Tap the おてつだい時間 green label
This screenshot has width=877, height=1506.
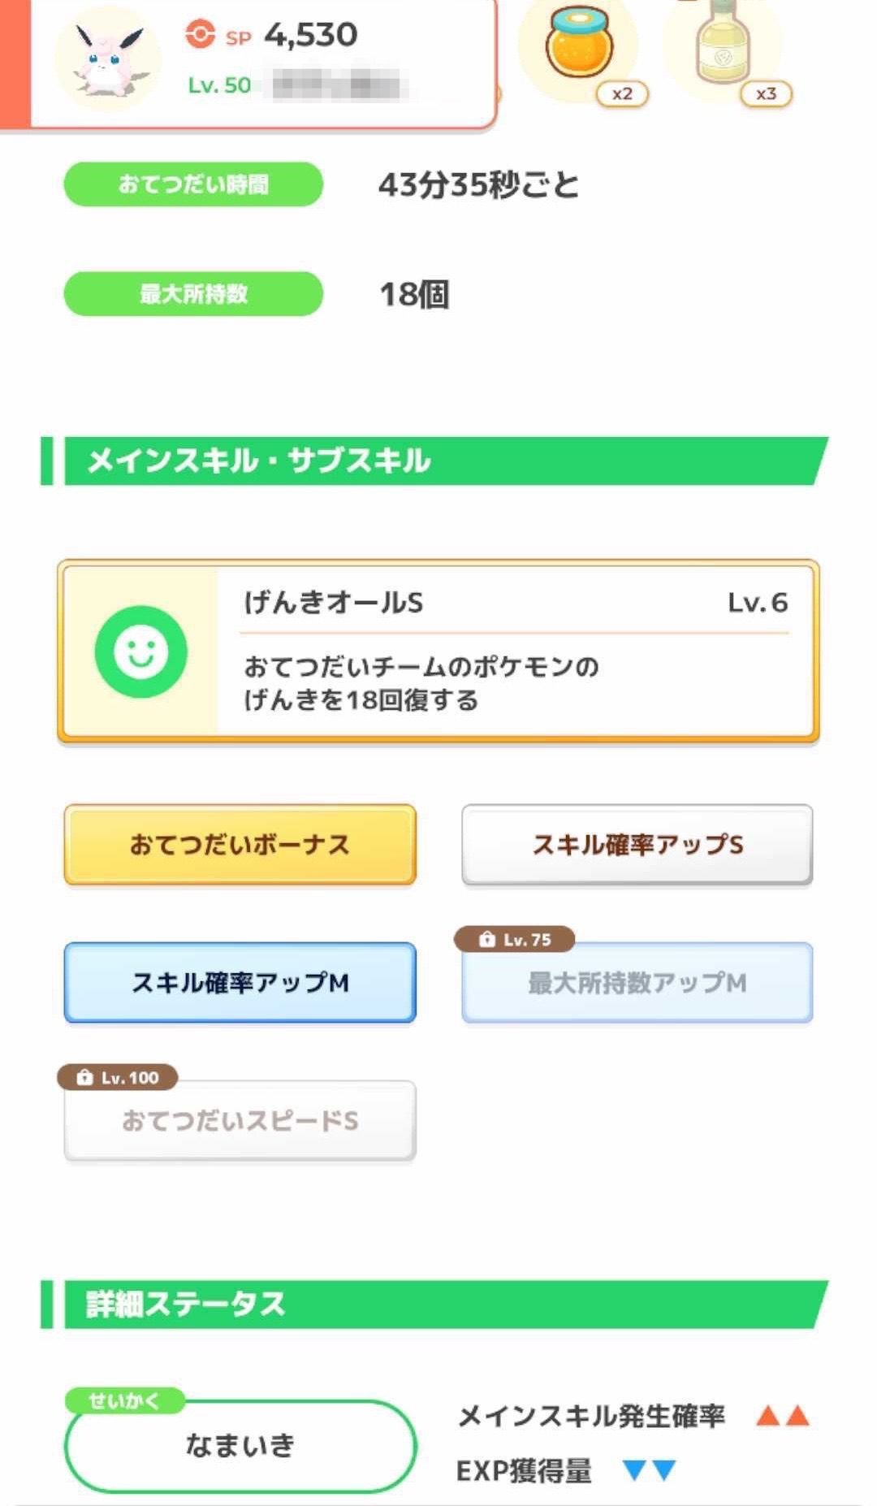(193, 184)
